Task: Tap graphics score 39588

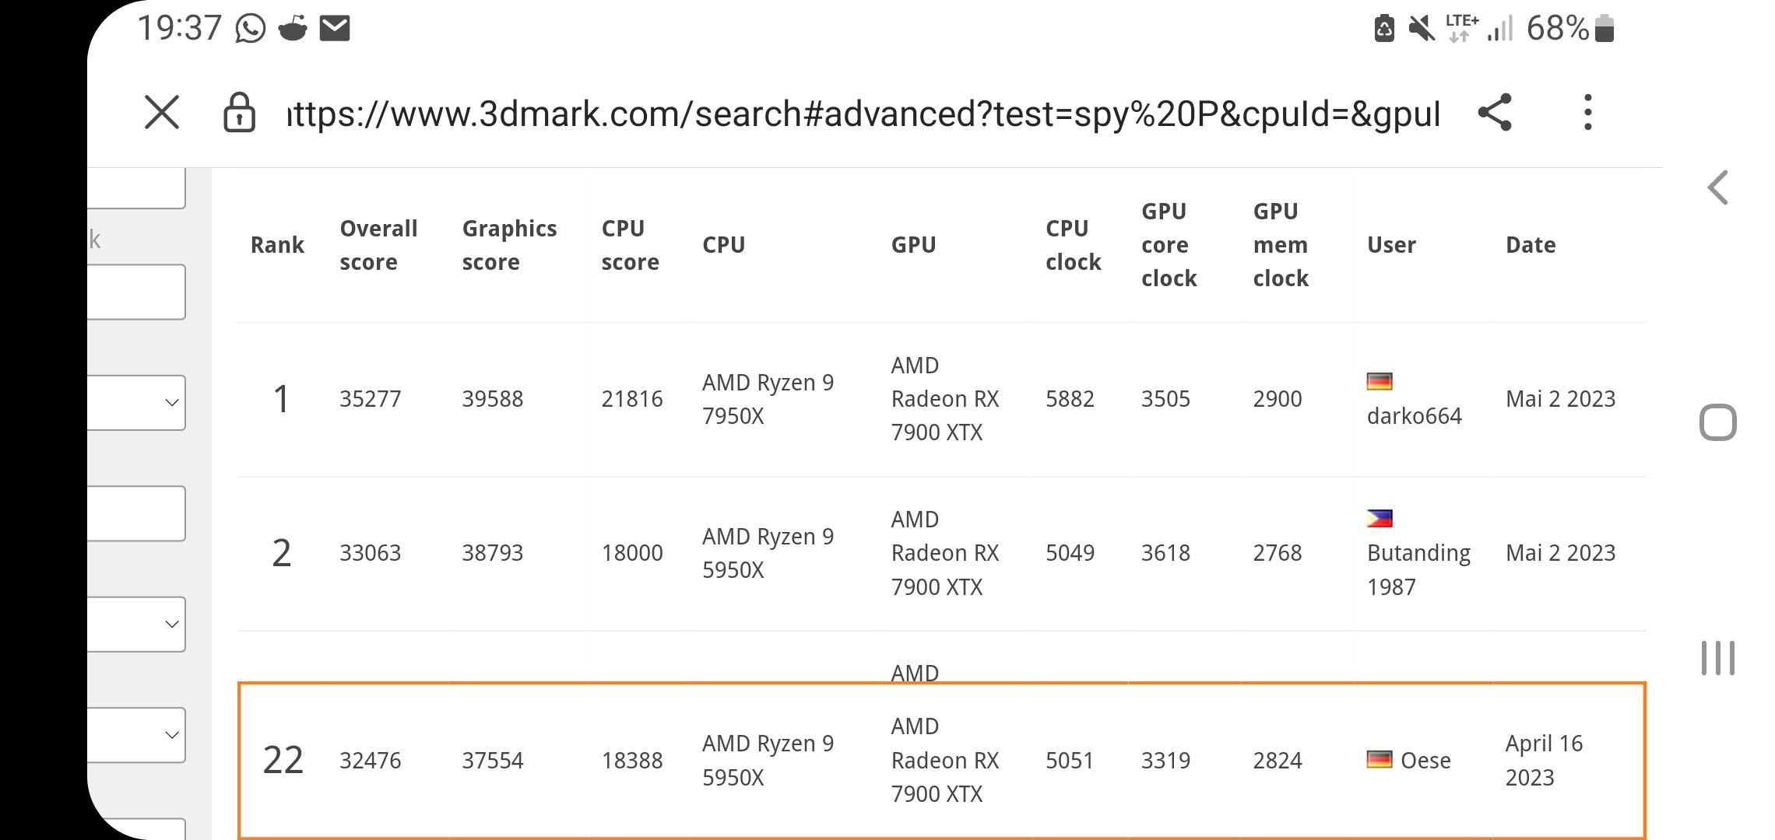Action: (492, 399)
